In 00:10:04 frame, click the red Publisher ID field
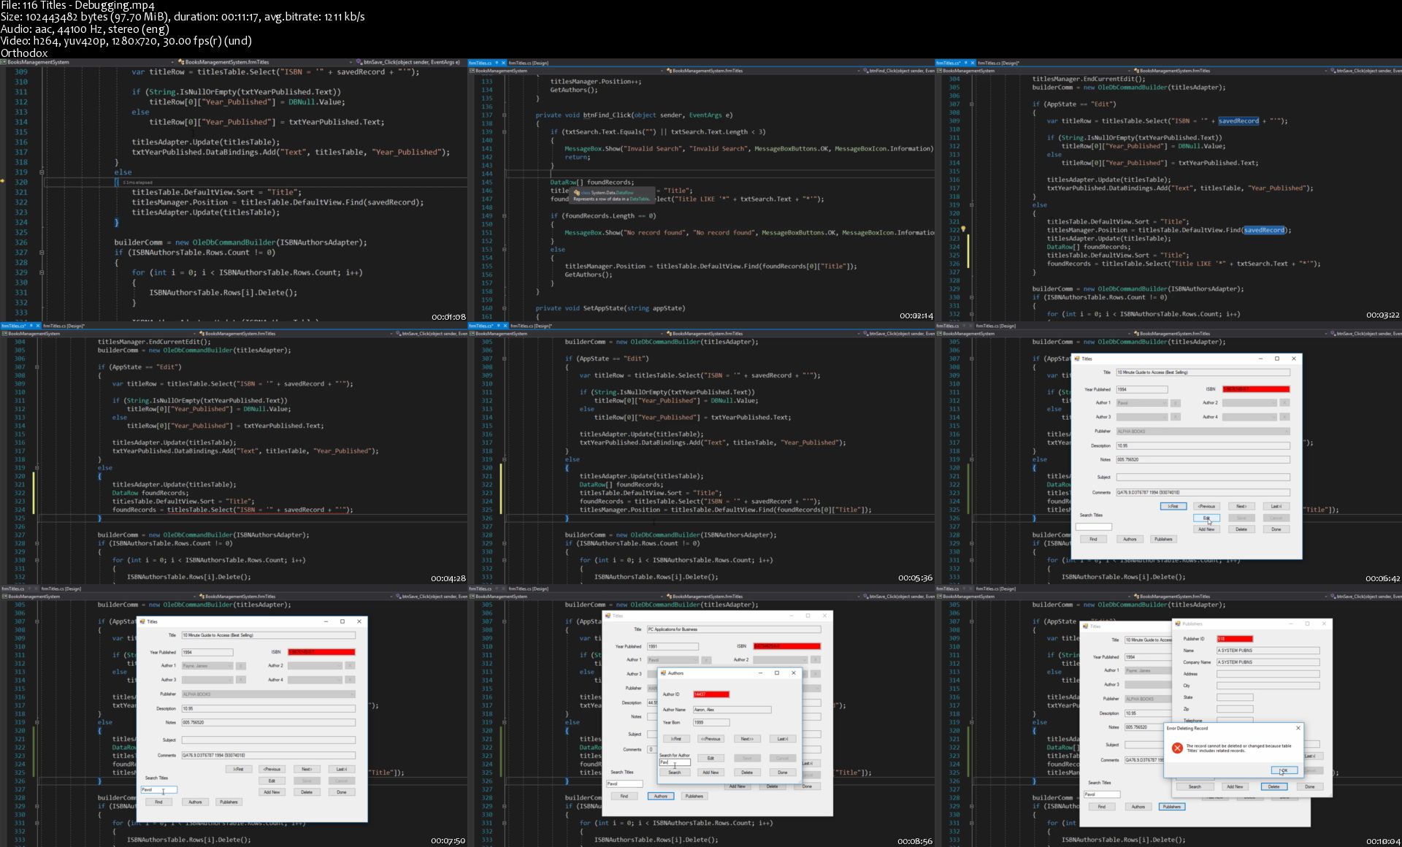Image resolution: width=1402 pixels, height=847 pixels. click(1235, 639)
